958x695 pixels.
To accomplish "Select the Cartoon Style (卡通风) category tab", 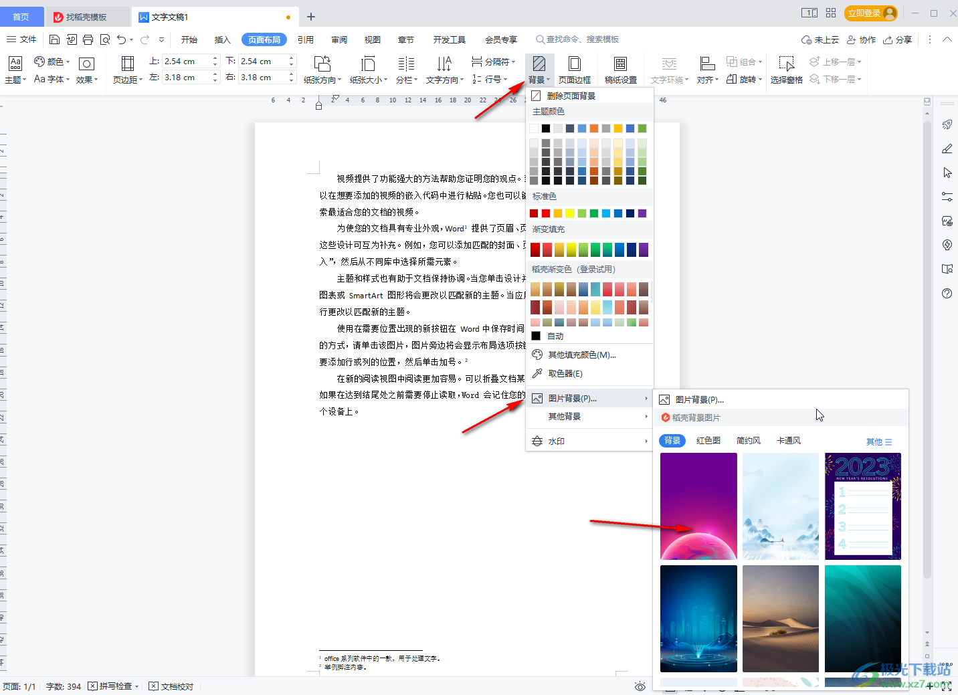I will (x=789, y=440).
